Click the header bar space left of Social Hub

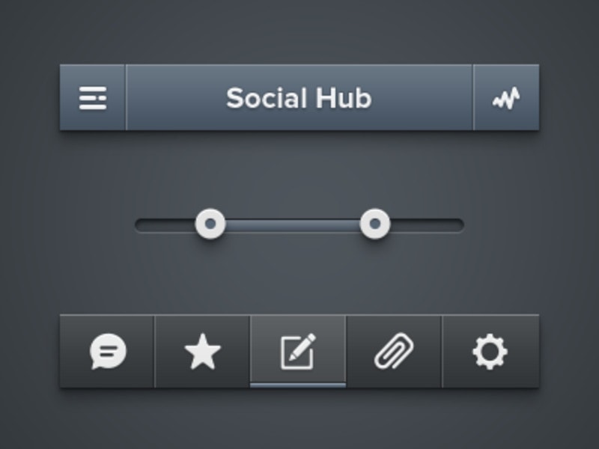click(176, 98)
